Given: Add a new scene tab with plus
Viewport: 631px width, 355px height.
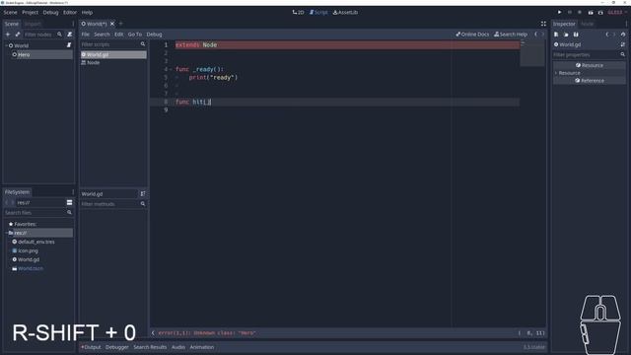Looking at the screenshot, I should pos(120,24).
